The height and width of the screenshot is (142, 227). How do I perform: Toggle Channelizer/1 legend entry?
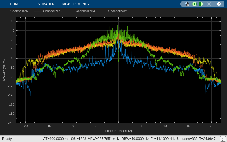(16, 11)
